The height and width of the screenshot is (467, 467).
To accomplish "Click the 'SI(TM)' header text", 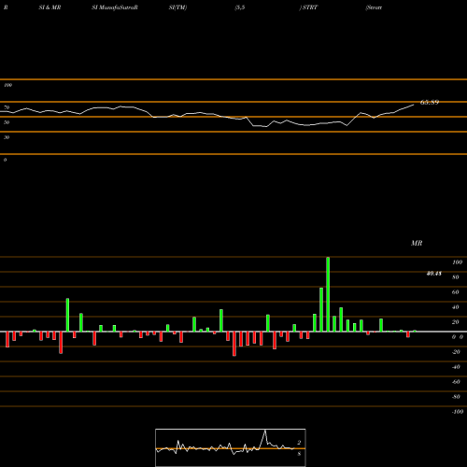I will [x=177, y=7].
